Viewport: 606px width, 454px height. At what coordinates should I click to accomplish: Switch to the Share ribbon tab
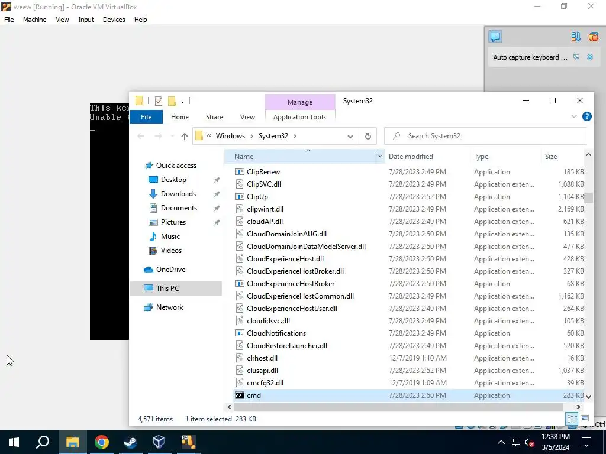pos(214,117)
